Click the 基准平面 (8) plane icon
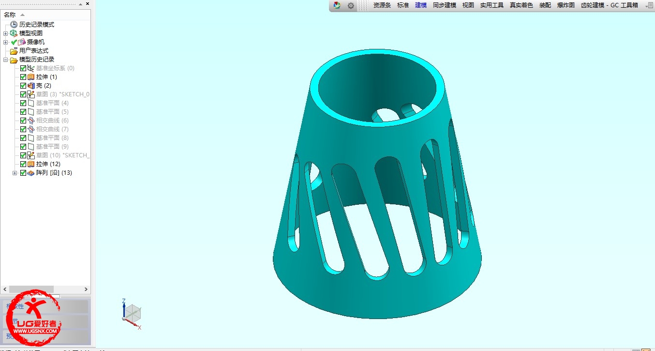The image size is (655, 351). tap(31, 138)
